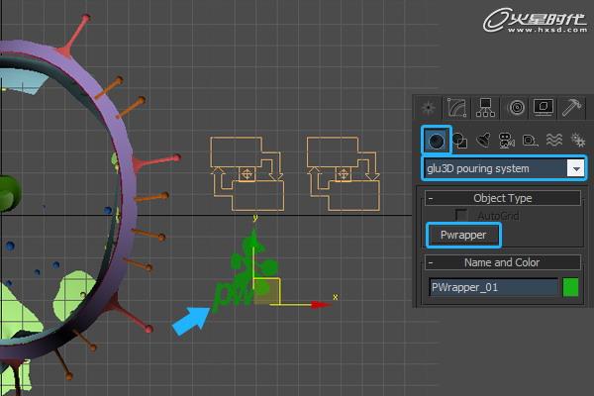Open the Utilities hammer tab
This screenshot has height=396, width=594.
571,108
